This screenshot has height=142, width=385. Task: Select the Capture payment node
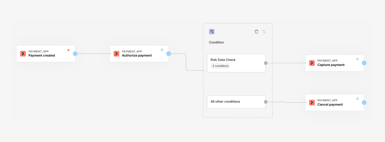[x=335, y=63]
